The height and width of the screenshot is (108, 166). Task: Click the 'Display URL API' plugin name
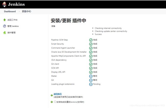pyautogui.click(x=58, y=72)
